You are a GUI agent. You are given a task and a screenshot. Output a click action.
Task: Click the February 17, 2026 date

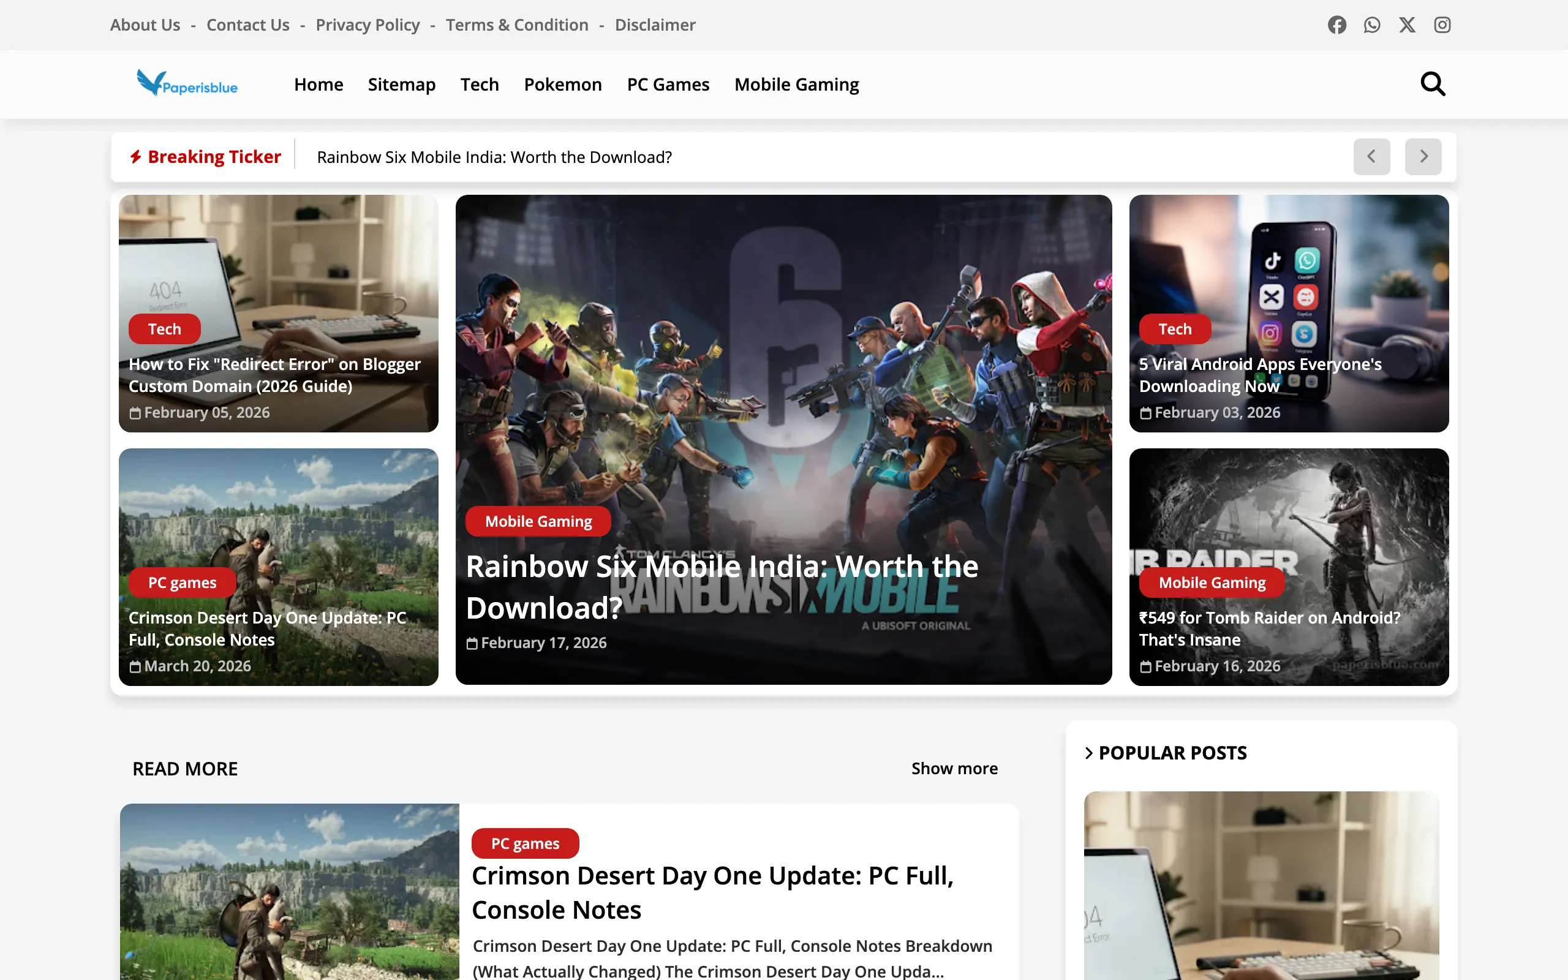[537, 643]
